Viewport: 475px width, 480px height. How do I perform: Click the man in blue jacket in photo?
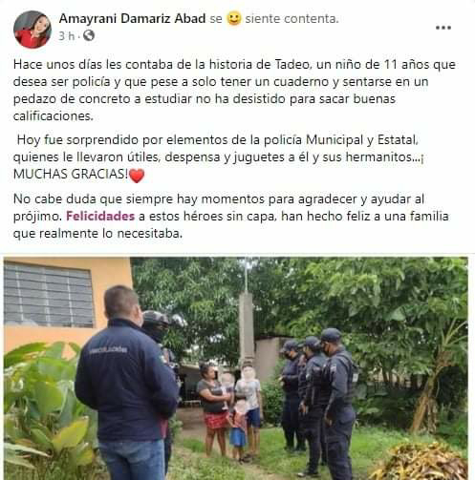coord(126,384)
